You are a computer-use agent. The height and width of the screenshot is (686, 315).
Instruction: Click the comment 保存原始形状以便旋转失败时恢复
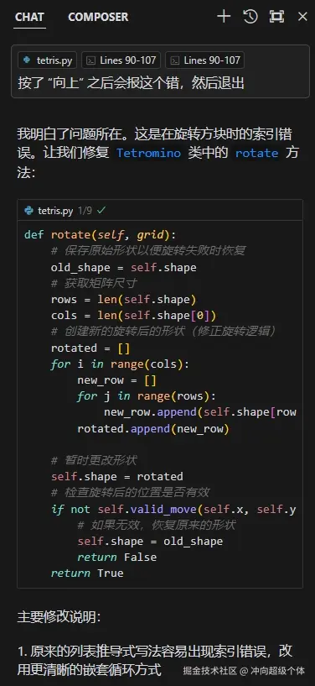pyautogui.click(x=148, y=251)
